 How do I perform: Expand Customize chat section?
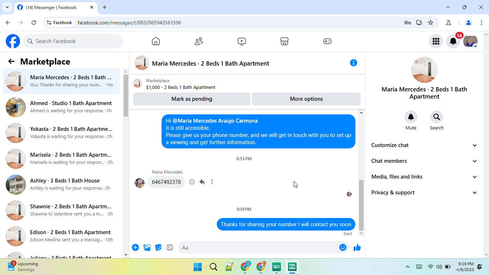425,145
